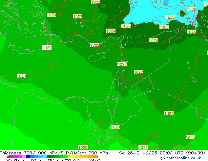The image size is (208, 161).
Task: Click the orange arrow tip of the legend
Action: pyautogui.click(x=98, y=157)
